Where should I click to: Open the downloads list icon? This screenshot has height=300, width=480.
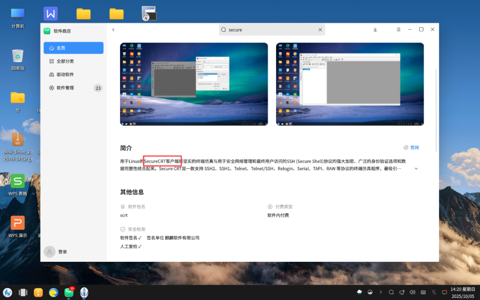(375, 30)
